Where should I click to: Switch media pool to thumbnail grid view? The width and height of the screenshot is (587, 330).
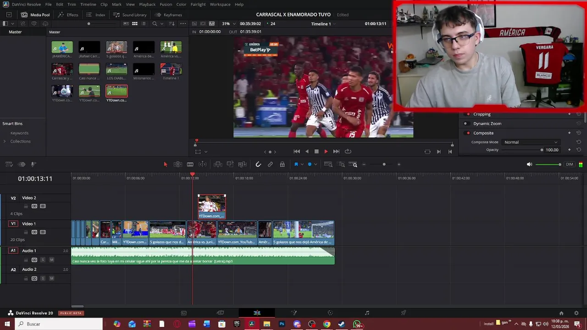(x=135, y=24)
